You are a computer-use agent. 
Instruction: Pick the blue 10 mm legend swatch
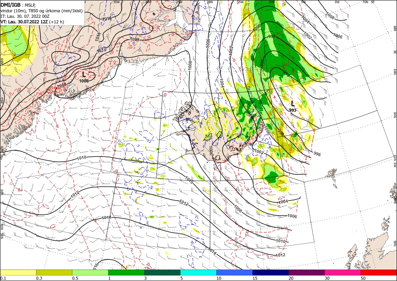(235, 272)
